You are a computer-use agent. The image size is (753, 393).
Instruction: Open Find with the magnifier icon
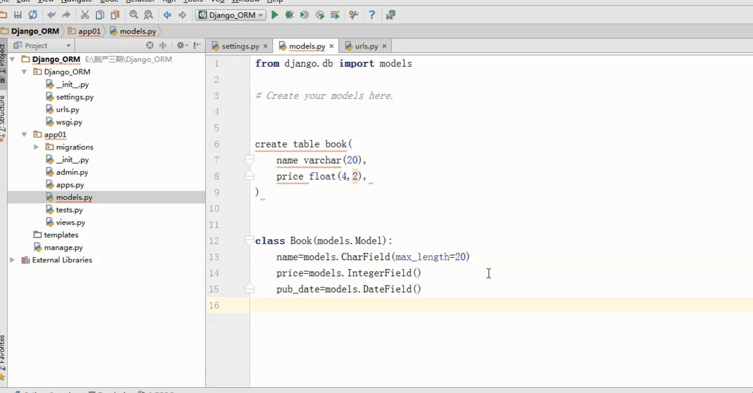(x=134, y=15)
